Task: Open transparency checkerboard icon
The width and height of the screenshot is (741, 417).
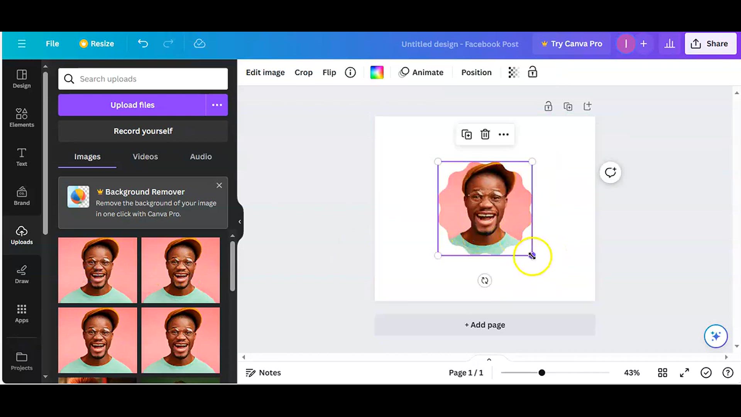Action: (x=513, y=73)
